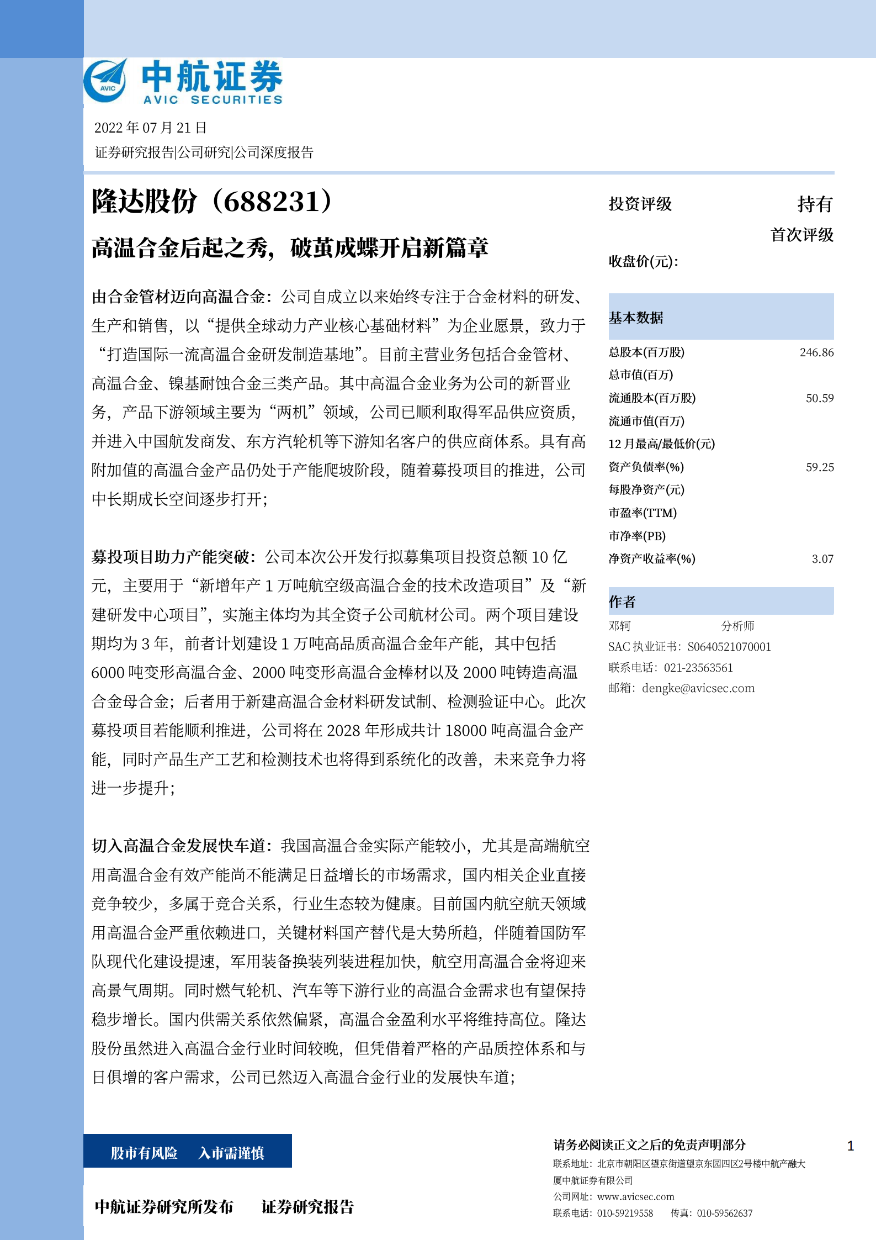The image size is (876, 1240).
Task: Click the '净资产收益率(%)' row label
Action: 652,559
